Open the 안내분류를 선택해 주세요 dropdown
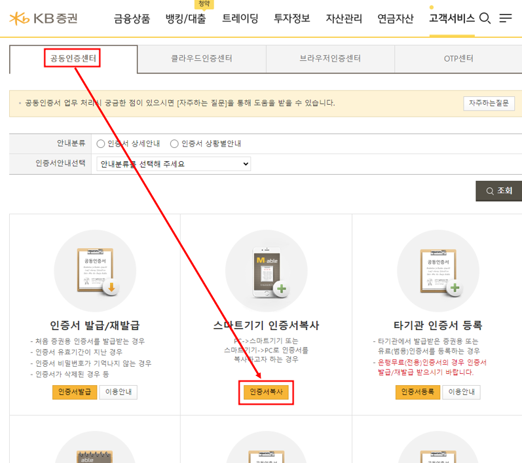The height and width of the screenshot is (463, 522). pos(174,164)
